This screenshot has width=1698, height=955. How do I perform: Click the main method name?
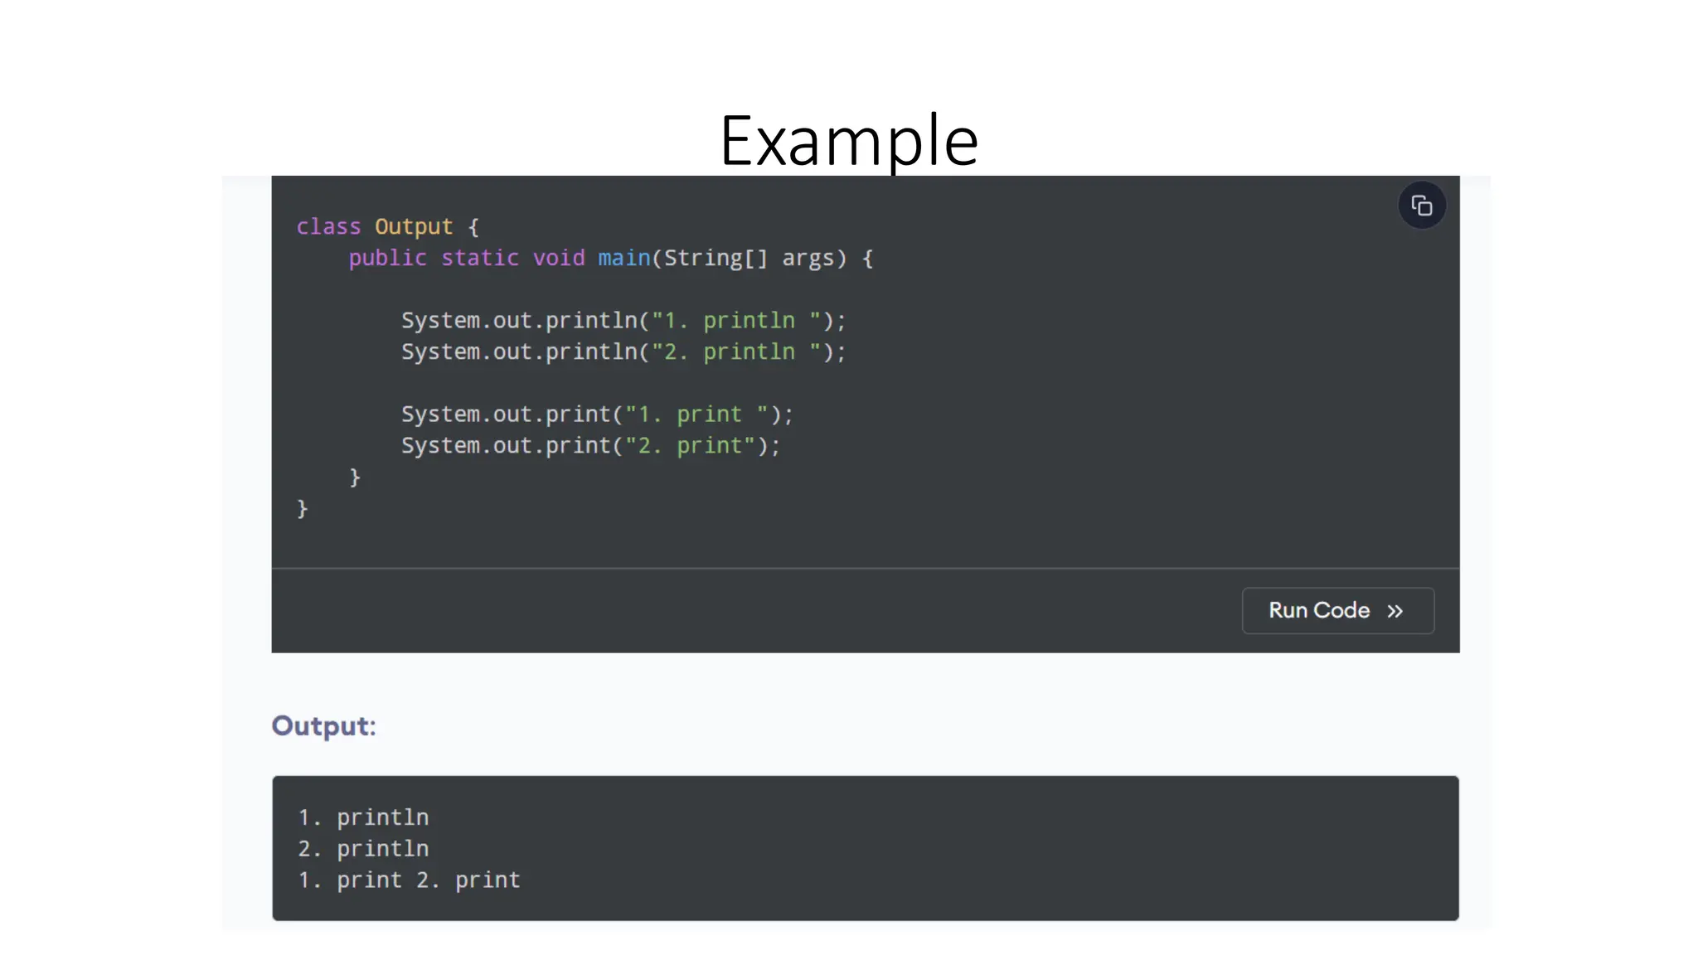pos(623,258)
